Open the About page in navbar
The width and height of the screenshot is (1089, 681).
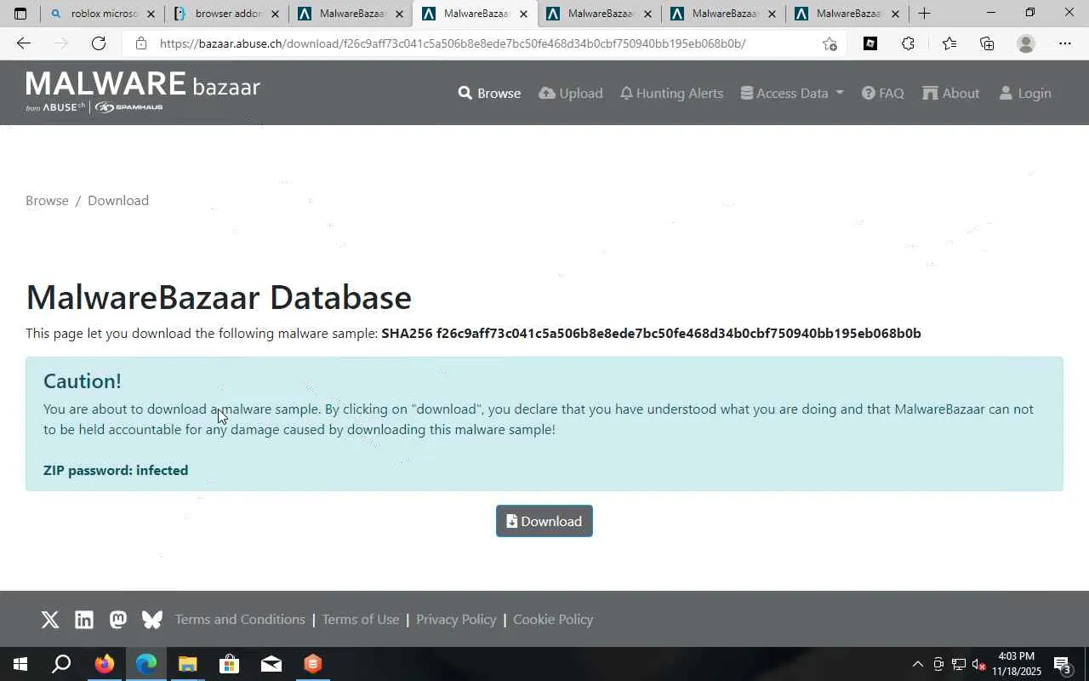tap(951, 93)
